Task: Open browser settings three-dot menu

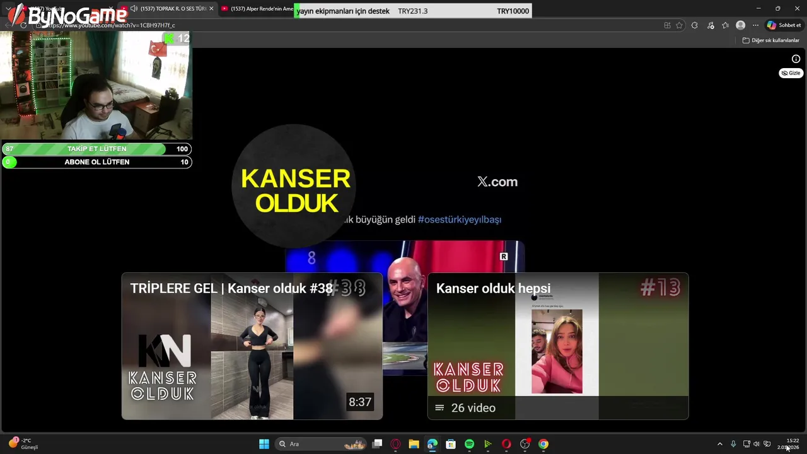Action: click(x=755, y=25)
